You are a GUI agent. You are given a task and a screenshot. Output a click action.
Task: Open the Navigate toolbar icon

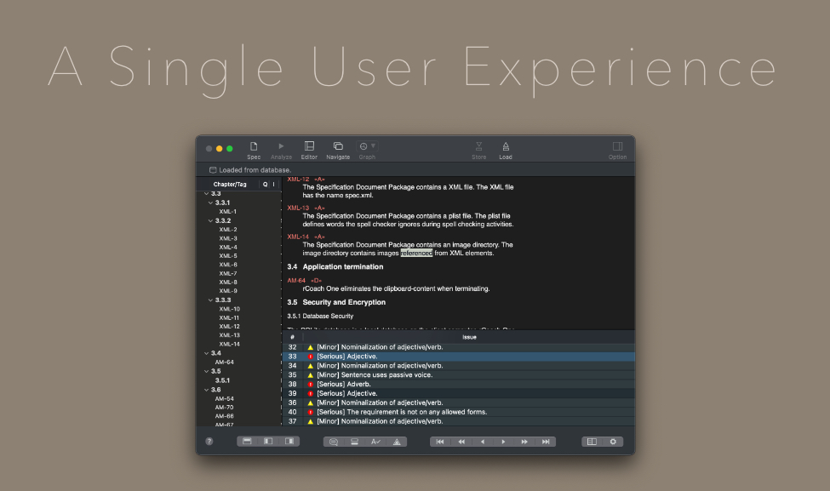[x=338, y=150]
